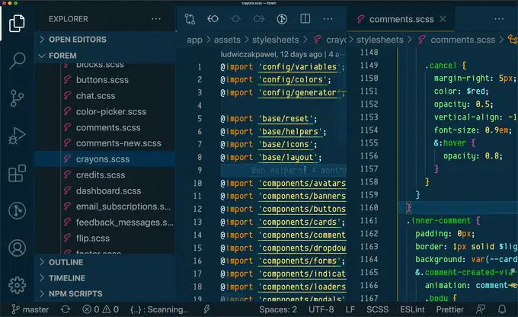Open the Explorer view in activity bar
Viewport: 518px width, 317px height.
coord(17,23)
